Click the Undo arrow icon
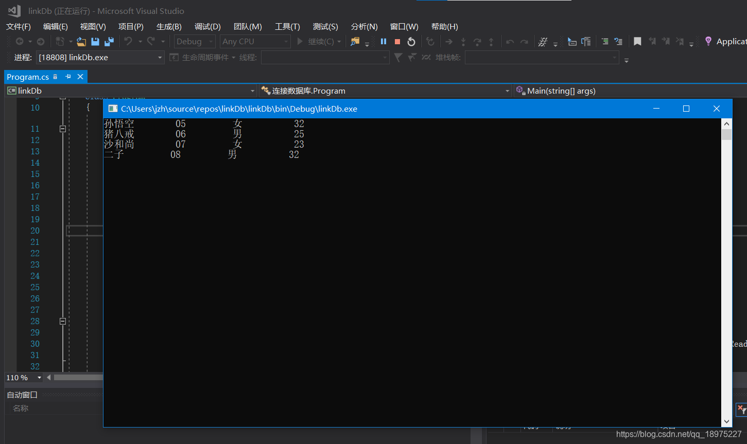Image resolution: width=747 pixels, height=444 pixels. [128, 41]
